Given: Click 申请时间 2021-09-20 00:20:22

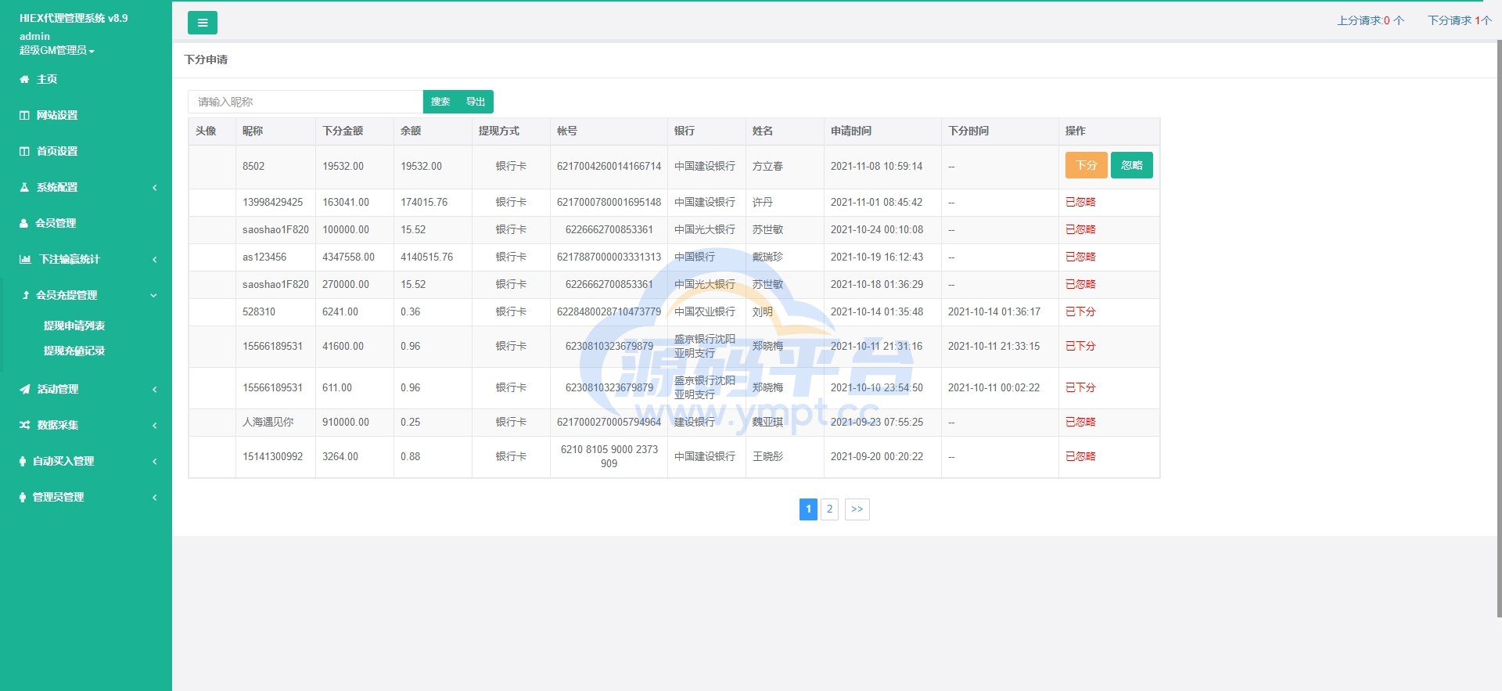Looking at the screenshot, I should pyautogui.click(x=877, y=456).
